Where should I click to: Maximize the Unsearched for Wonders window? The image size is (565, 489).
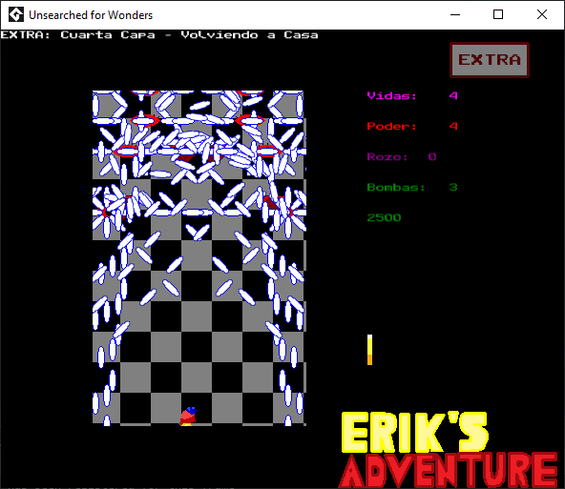pos(498,14)
